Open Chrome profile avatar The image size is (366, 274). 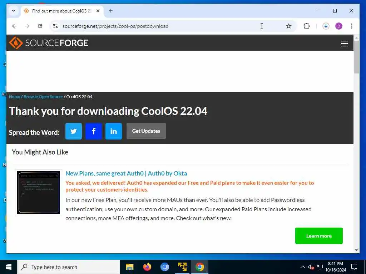pyautogui.click(x=339, y=26)
